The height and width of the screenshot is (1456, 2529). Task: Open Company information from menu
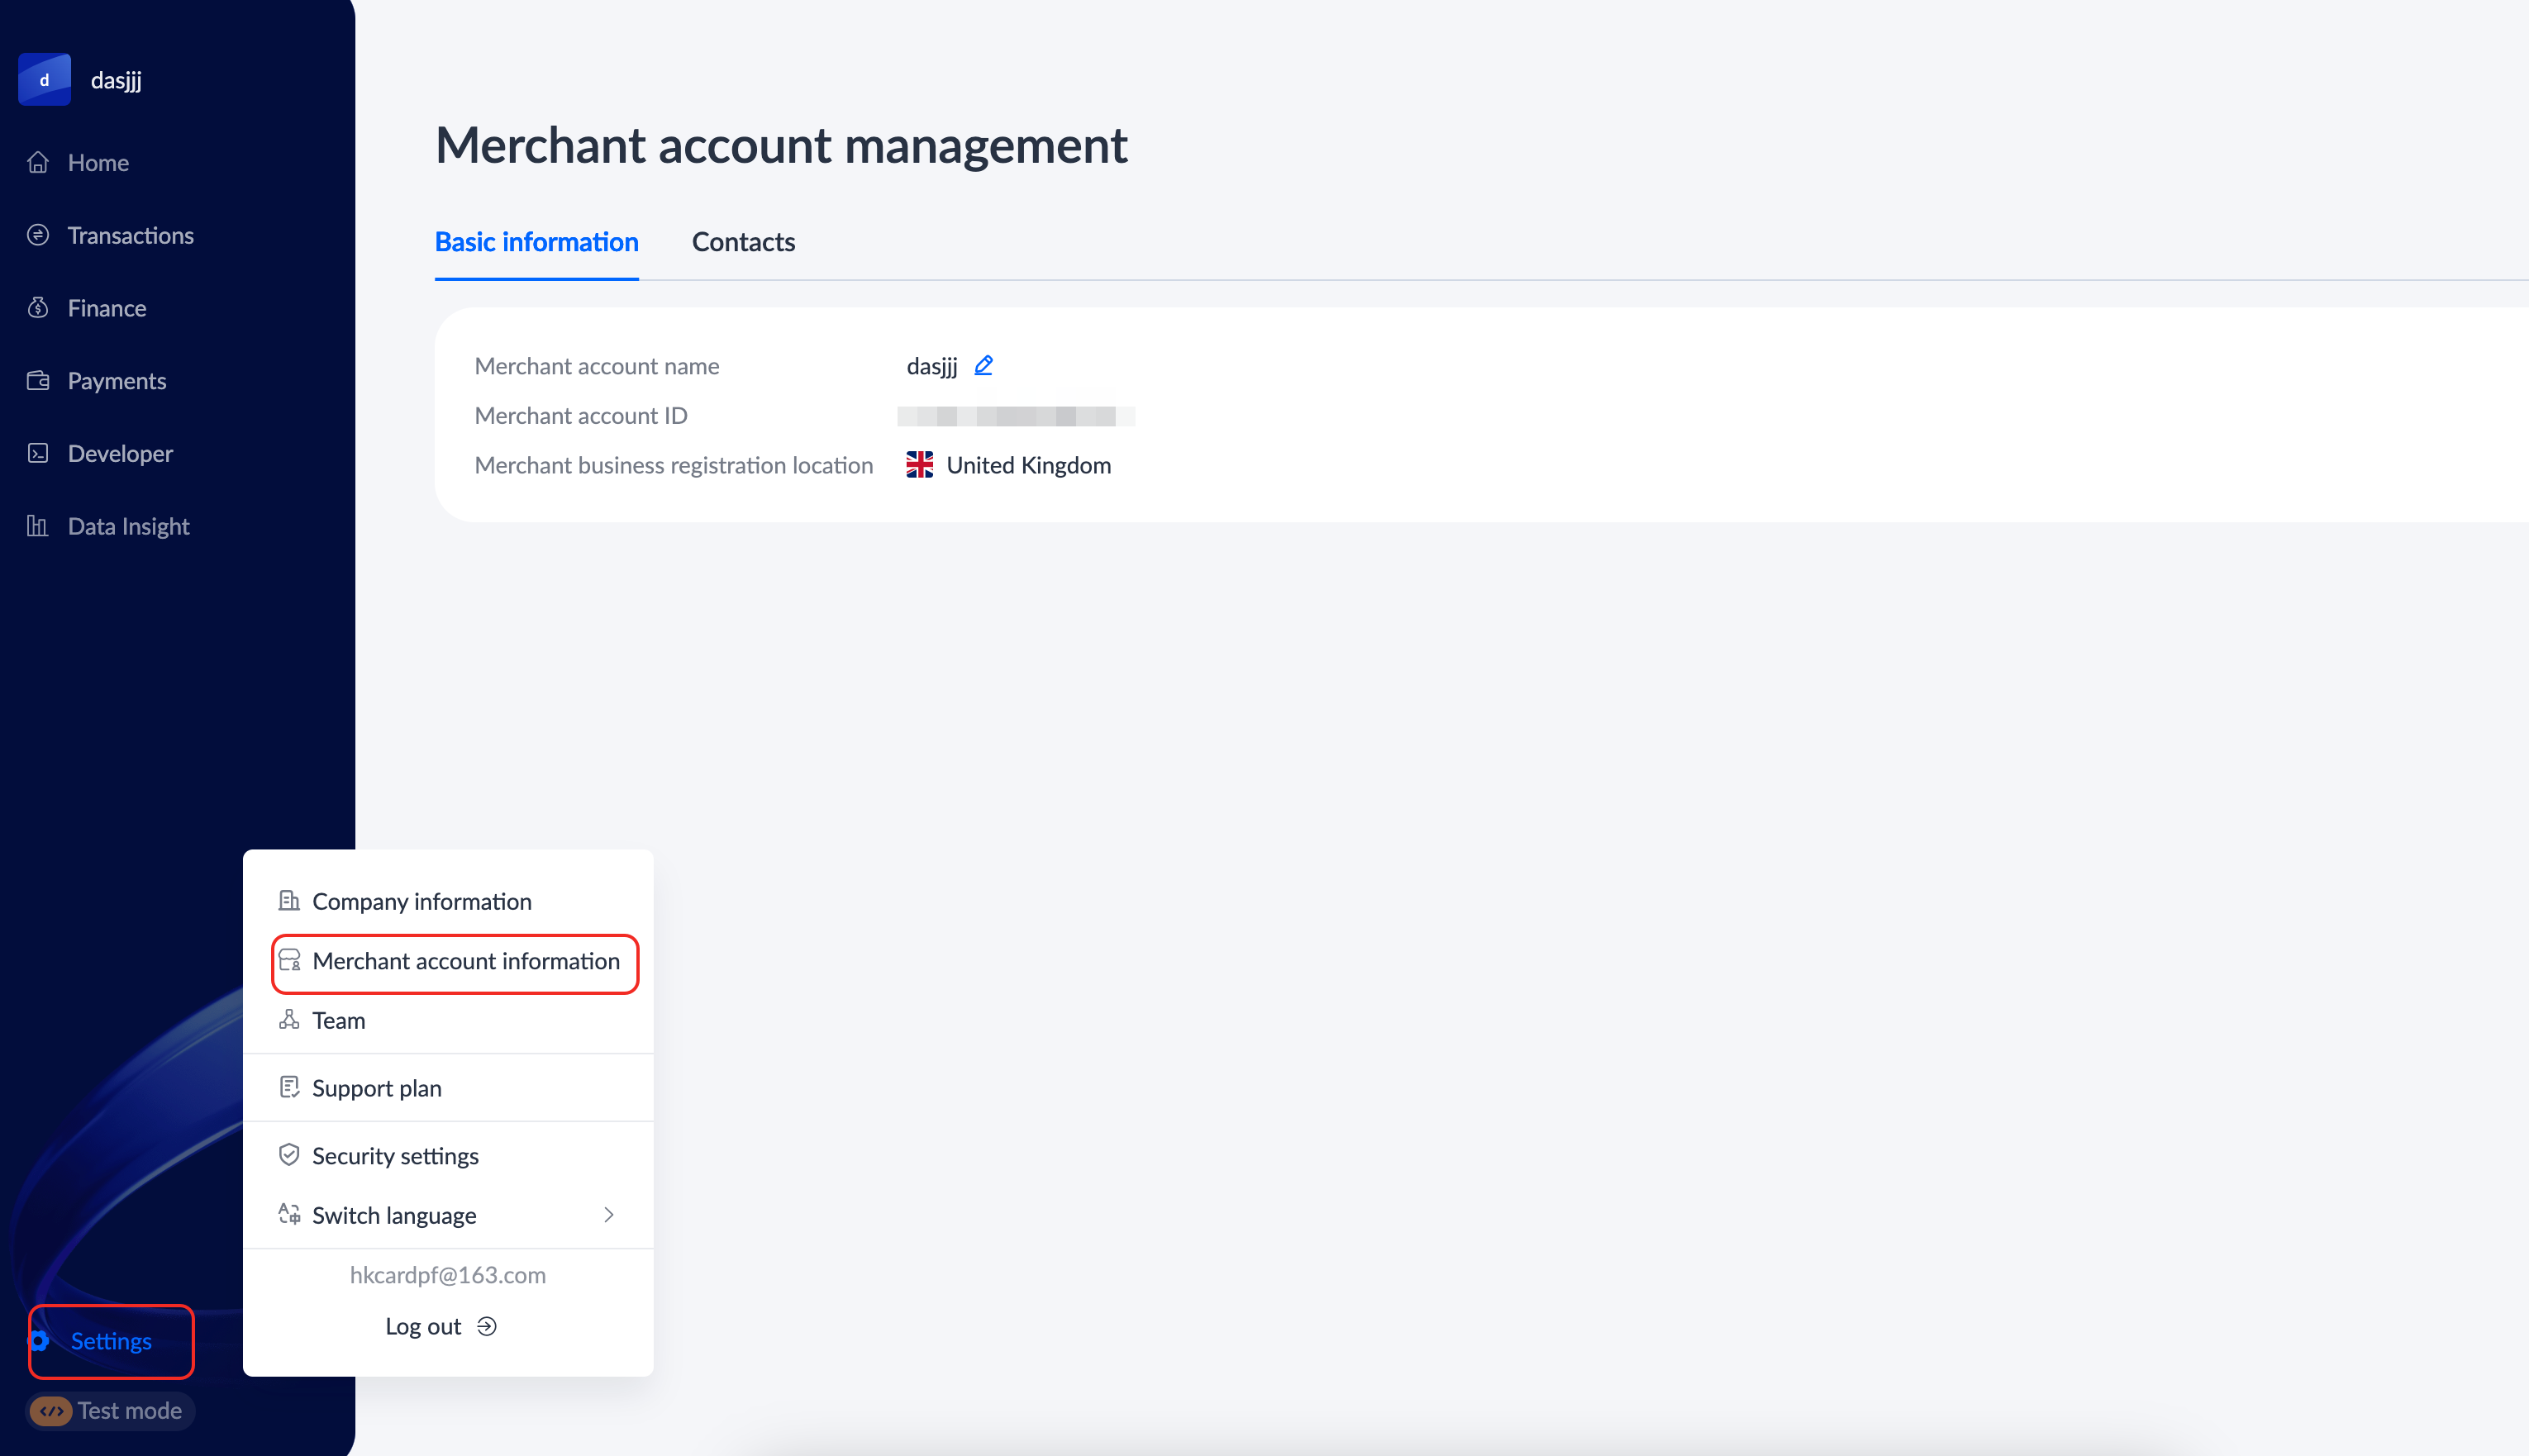(421, 901)
